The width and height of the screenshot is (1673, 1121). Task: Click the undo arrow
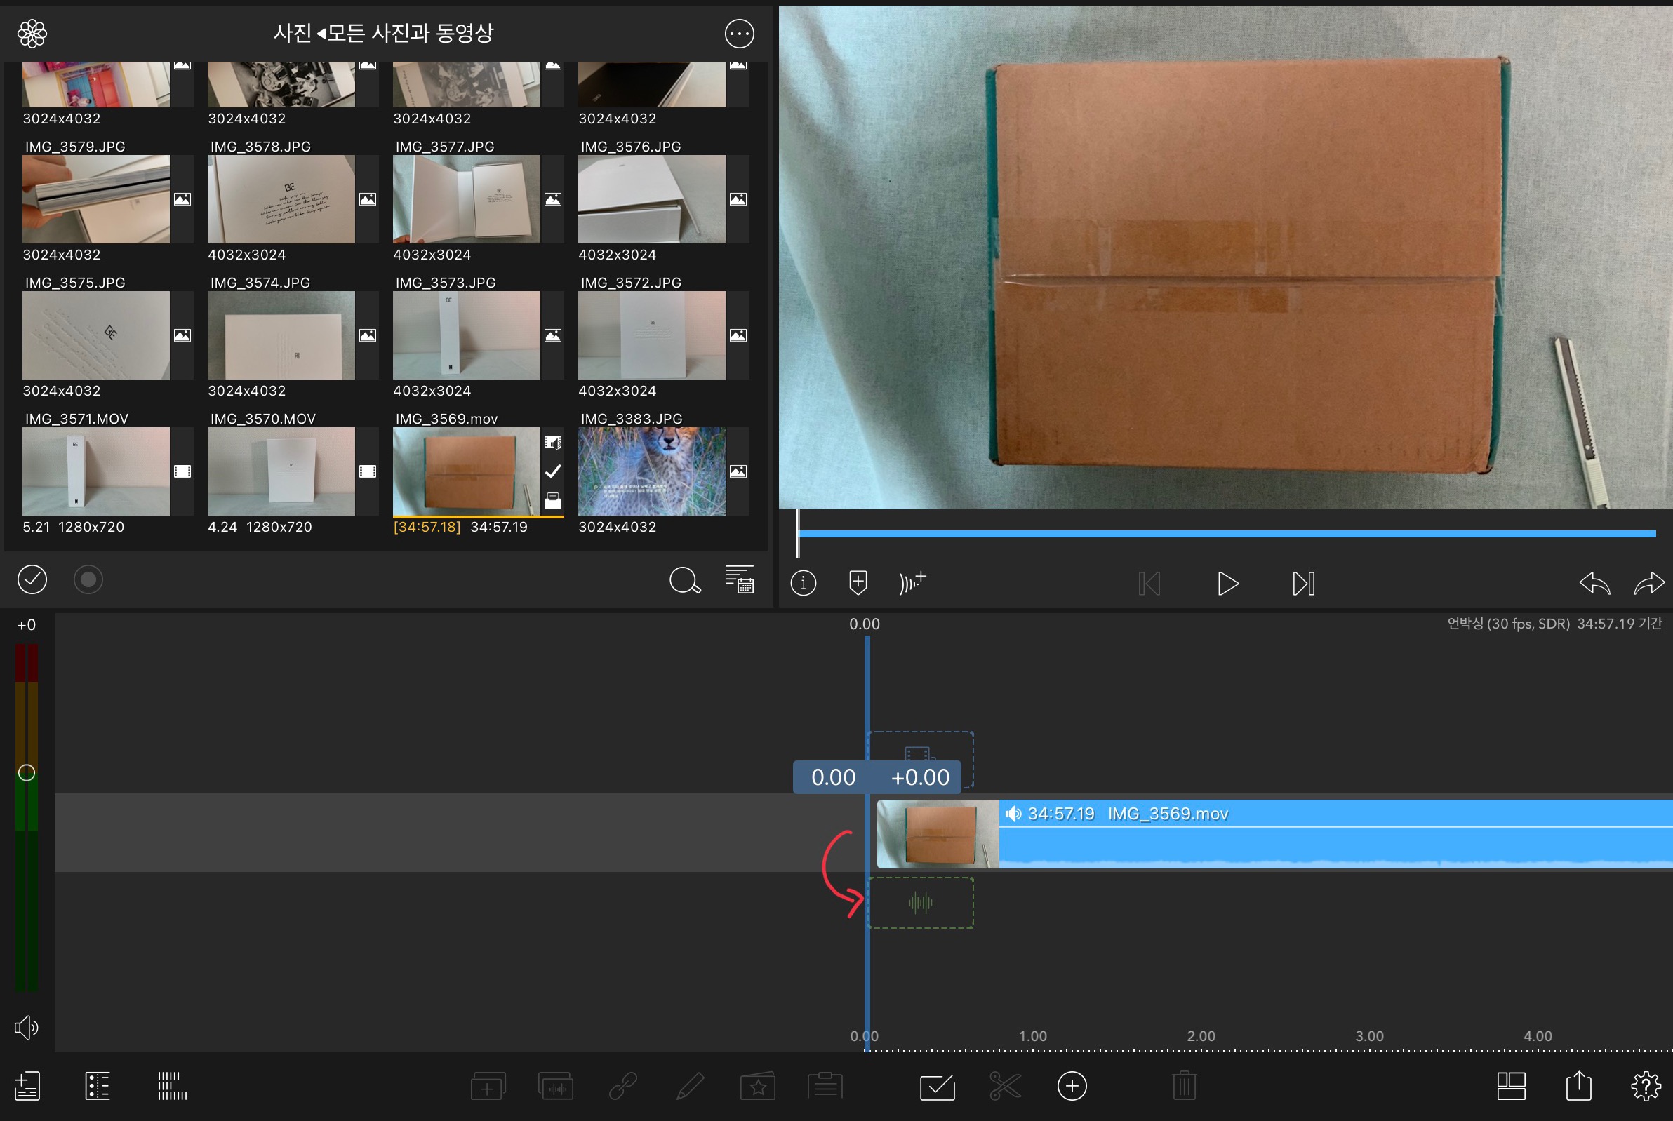point(1594,584)
